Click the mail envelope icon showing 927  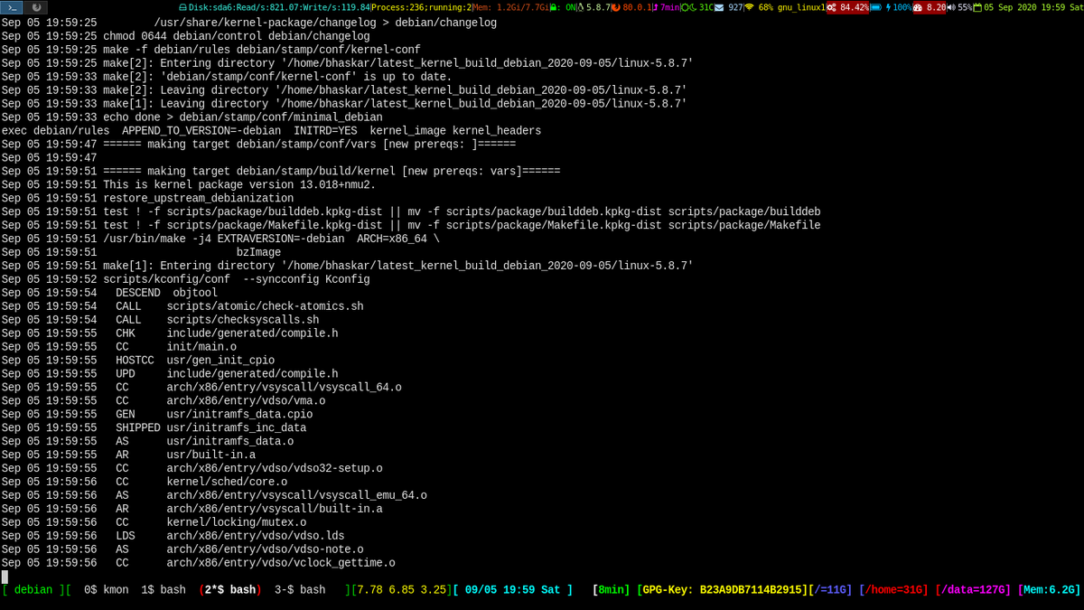pos(719,7)
